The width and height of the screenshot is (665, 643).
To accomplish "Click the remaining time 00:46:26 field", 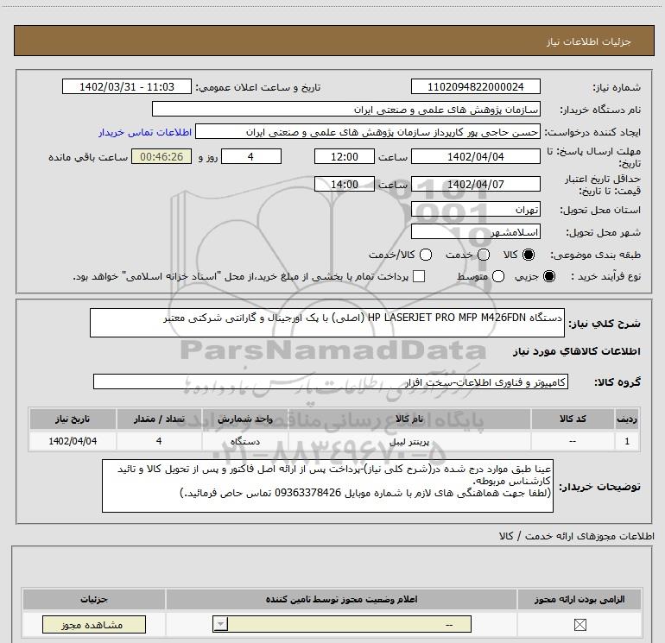I will tap(161, 156).
